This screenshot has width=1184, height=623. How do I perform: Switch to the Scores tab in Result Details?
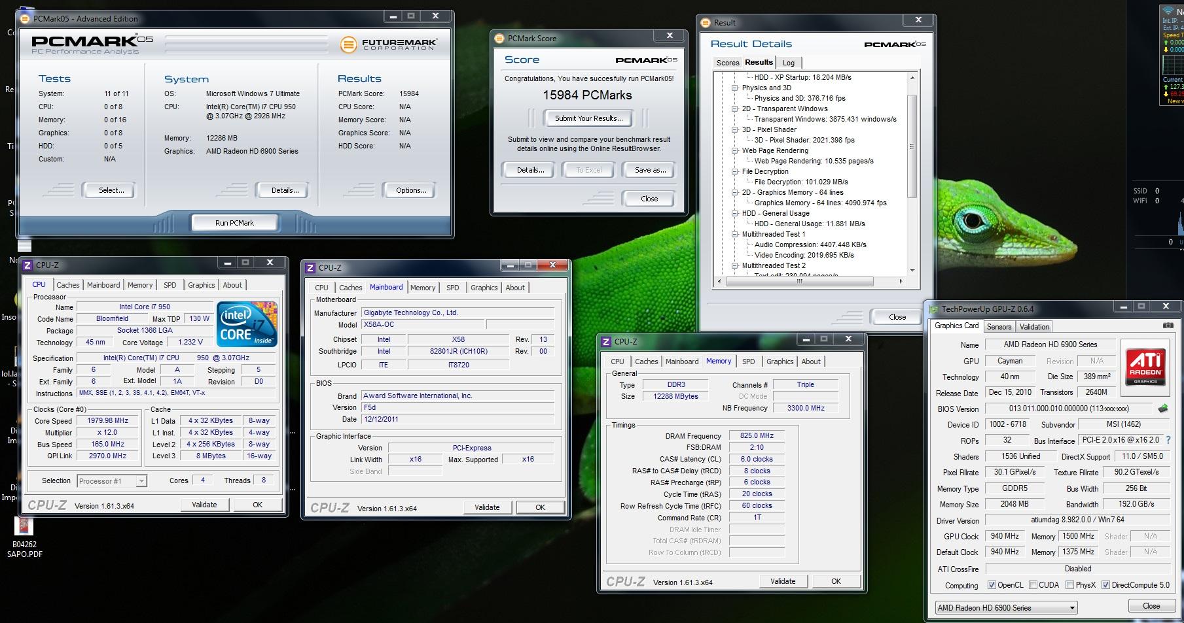coord(727,63)
